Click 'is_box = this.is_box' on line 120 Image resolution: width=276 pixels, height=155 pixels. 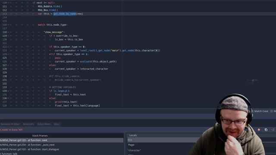69,40
